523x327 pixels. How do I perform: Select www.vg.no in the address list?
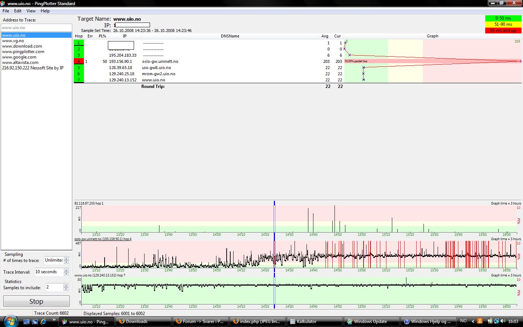click(13, 41)
